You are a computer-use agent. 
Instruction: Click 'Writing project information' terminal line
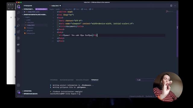click(73, 85)
